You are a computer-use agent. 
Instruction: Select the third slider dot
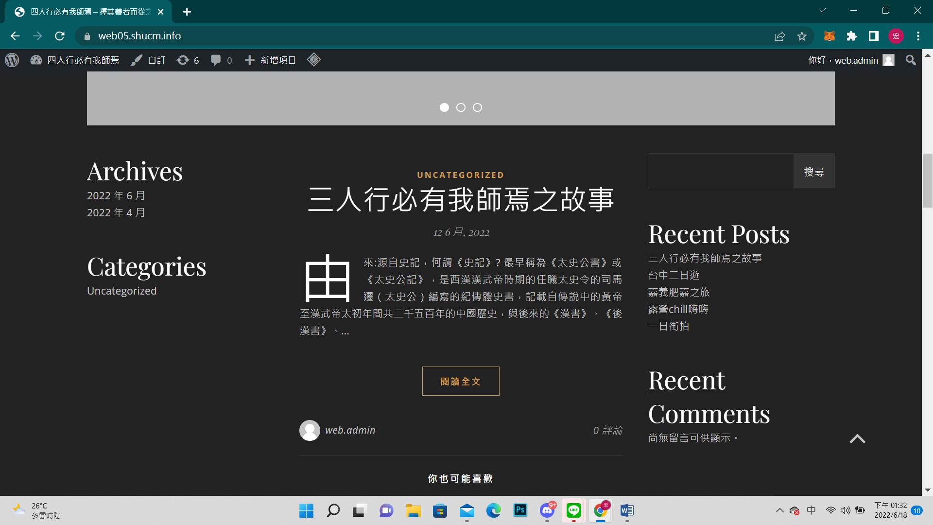click(x=477, y=107)
